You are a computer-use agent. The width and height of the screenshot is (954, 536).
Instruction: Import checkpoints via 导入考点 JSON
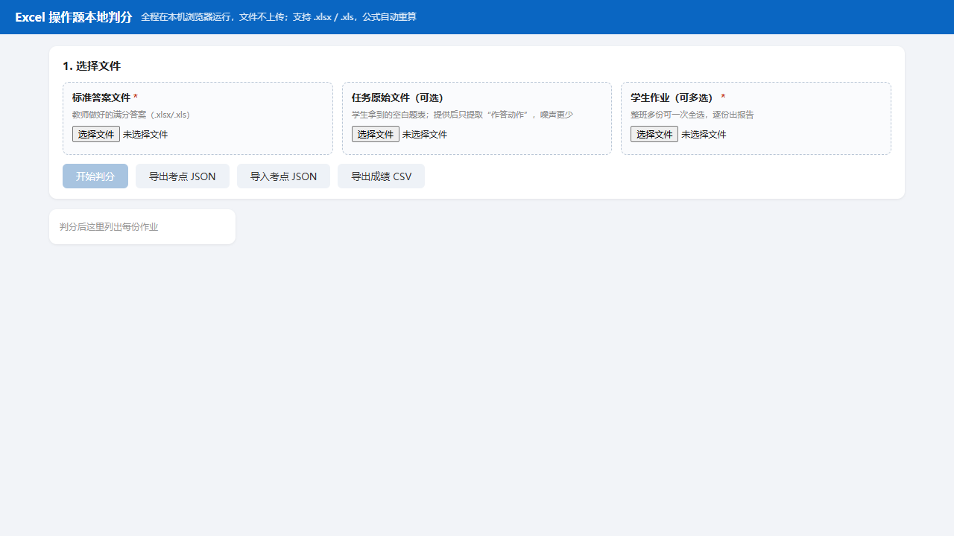[x=283, y=176]
